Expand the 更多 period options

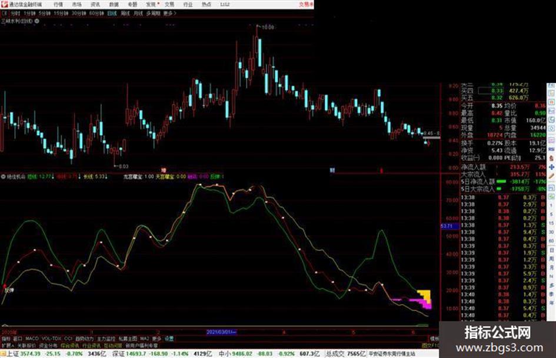point(169,13)
